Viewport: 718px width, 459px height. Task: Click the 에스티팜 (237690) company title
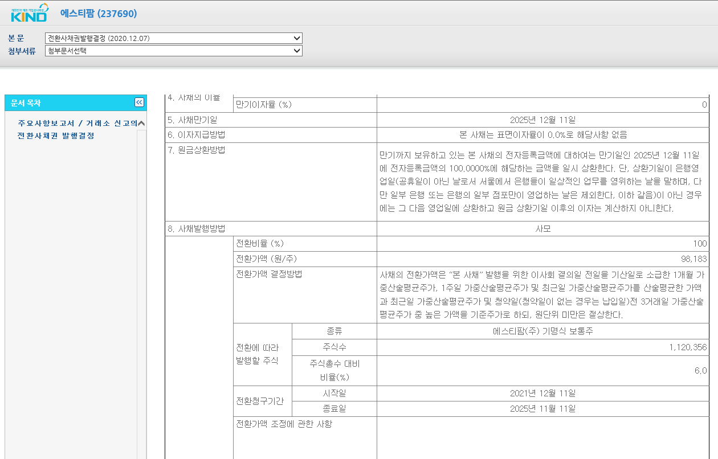[x=99, y=14]
